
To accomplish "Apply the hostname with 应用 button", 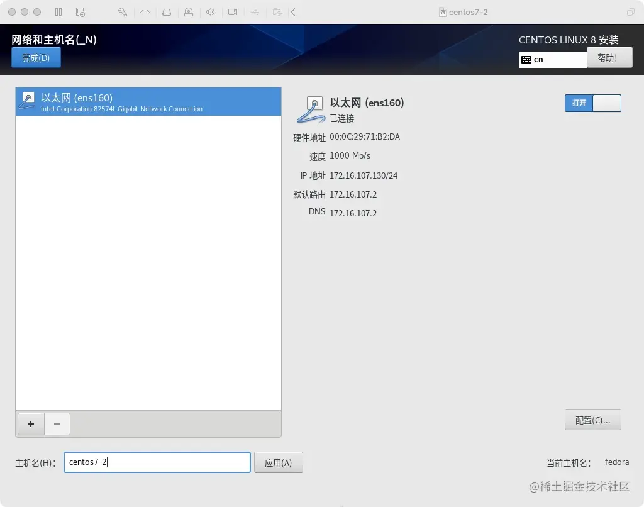I will point(279,462).
